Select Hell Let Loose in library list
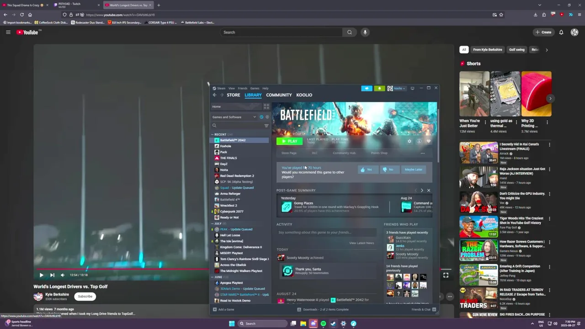The height and width of the screenshot is (329, 585). point(239,235)
